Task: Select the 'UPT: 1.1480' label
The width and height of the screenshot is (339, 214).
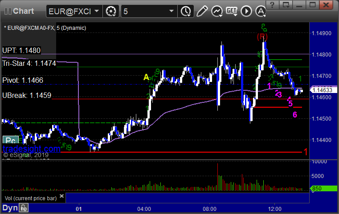Action: [x=21, y=50]
